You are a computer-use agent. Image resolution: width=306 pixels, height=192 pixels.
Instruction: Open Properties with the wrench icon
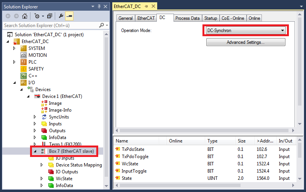pyautogui.click(x=61, y=16)
